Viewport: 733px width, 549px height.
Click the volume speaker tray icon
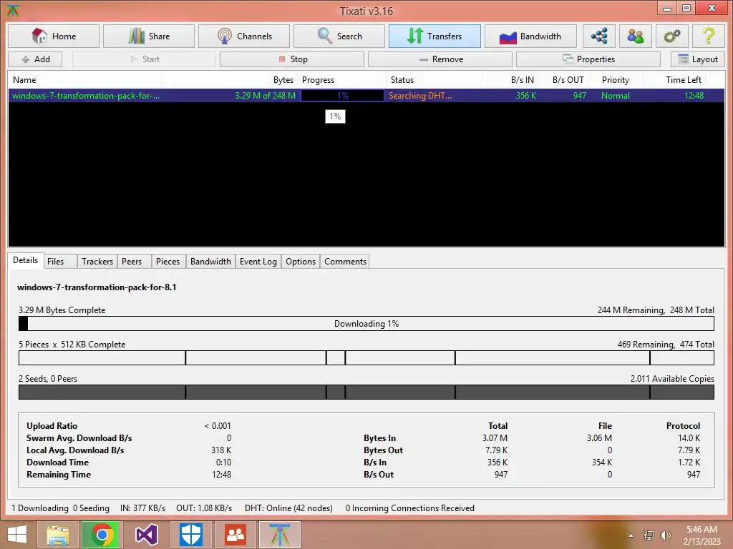665,535
